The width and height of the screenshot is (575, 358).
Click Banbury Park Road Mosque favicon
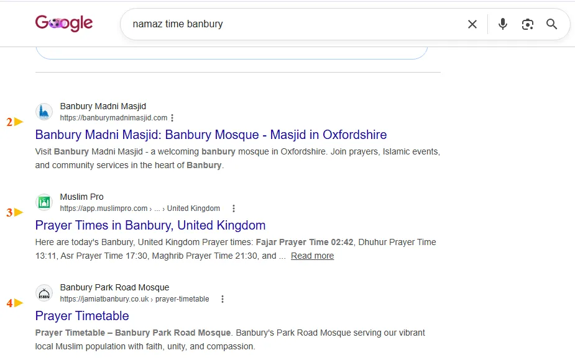(x=44, y=293)
